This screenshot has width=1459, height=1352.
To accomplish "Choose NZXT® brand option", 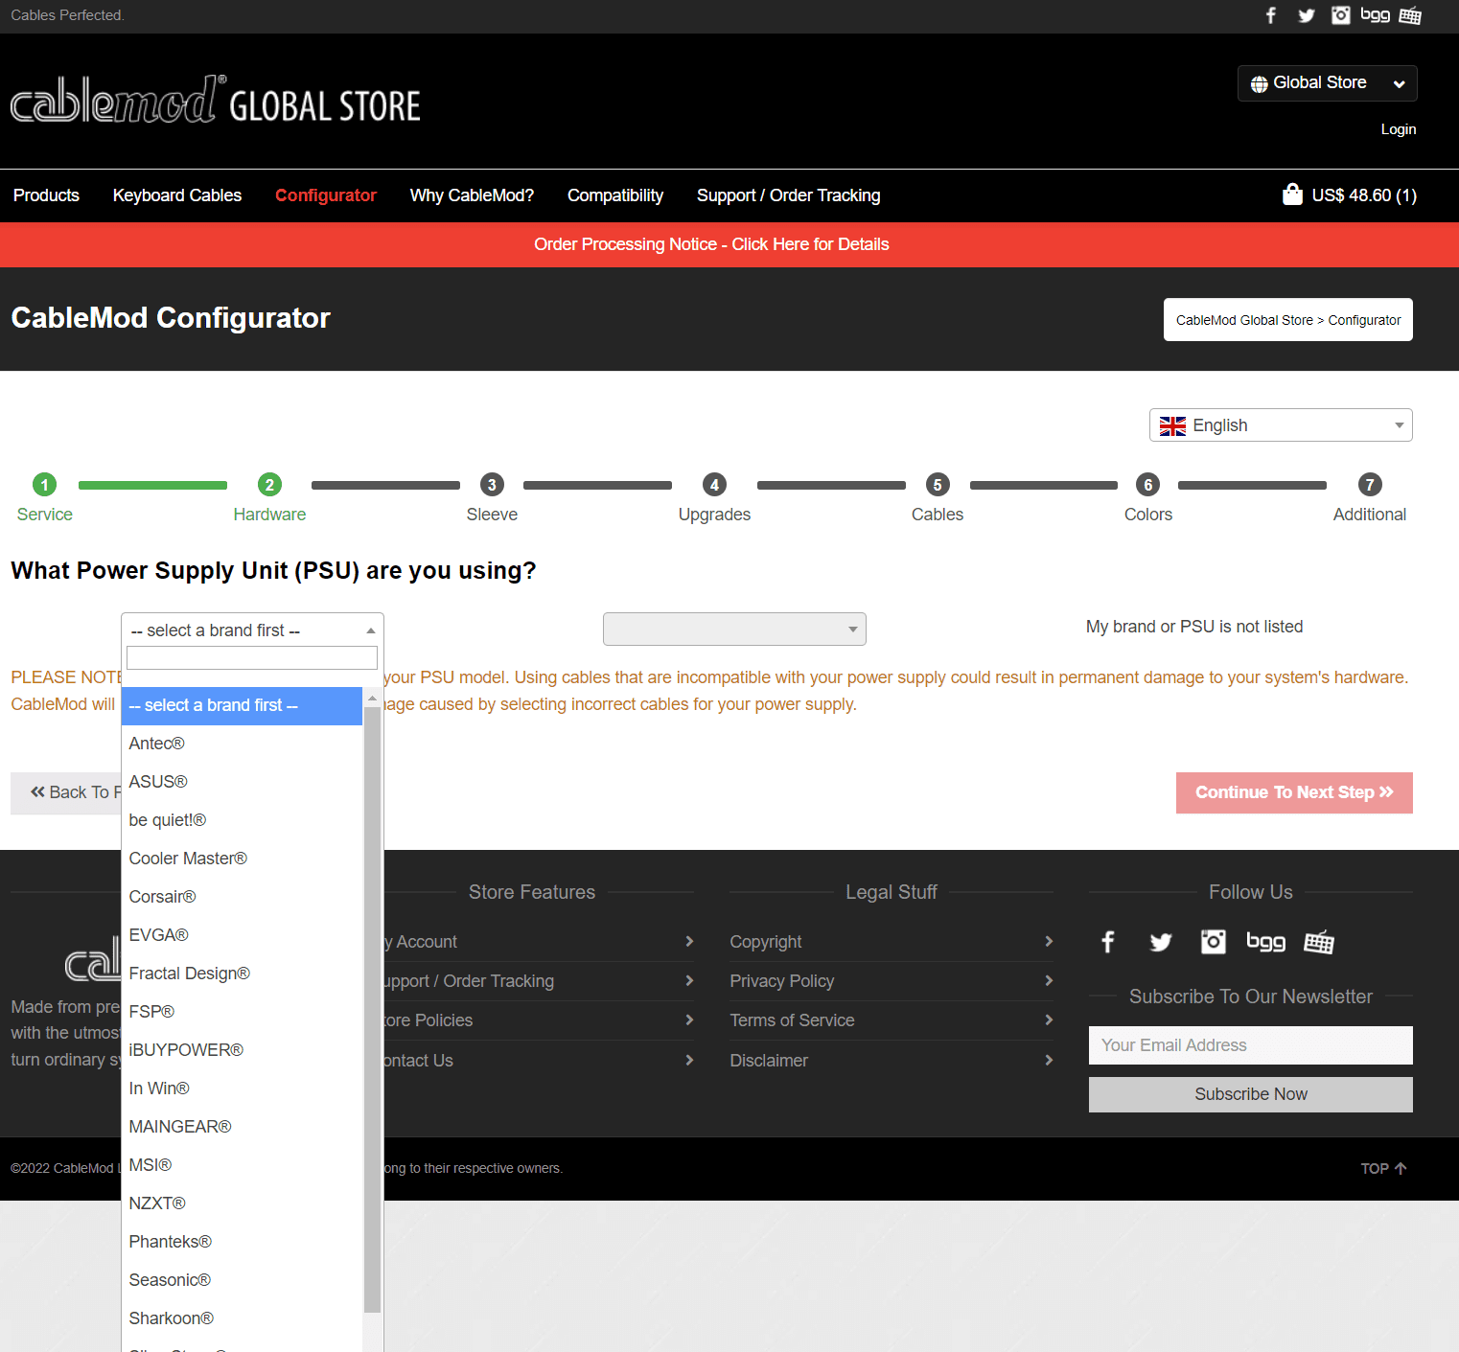I will click(x=242, y=1203).
